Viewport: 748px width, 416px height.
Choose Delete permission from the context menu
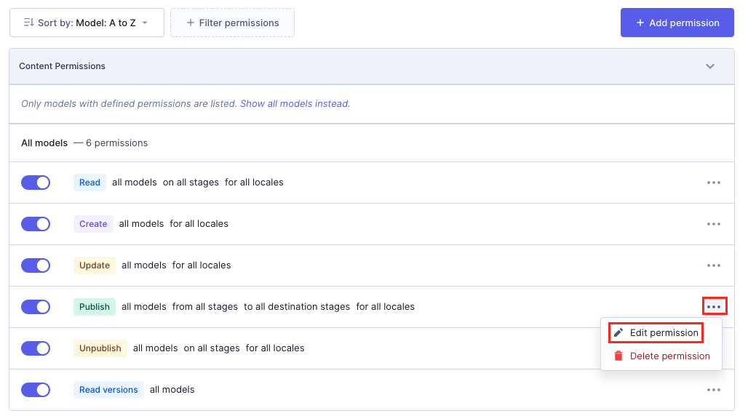point(669,356)
